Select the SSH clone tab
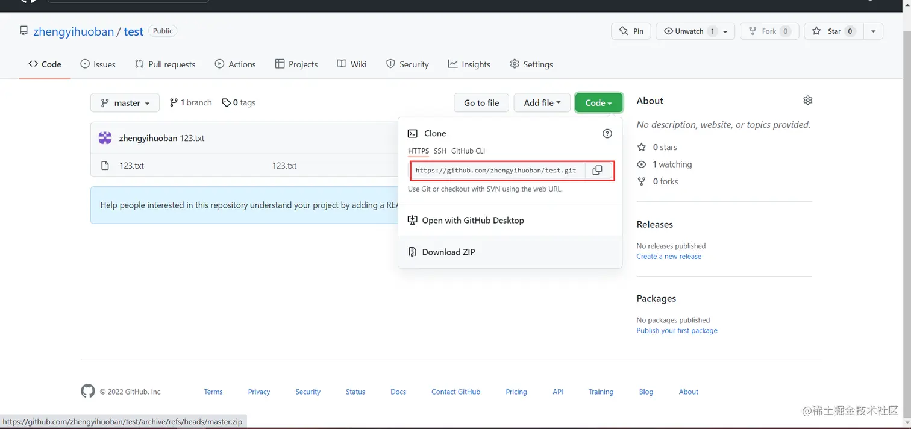The image size is (911, 429). tap(440, 151)
